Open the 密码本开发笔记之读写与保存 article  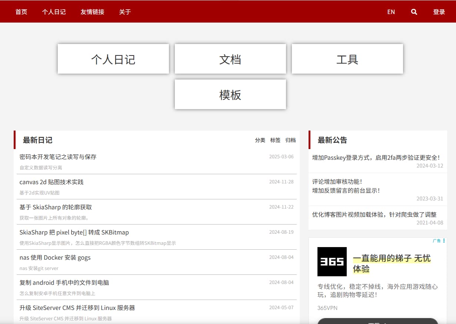point(57,156)
